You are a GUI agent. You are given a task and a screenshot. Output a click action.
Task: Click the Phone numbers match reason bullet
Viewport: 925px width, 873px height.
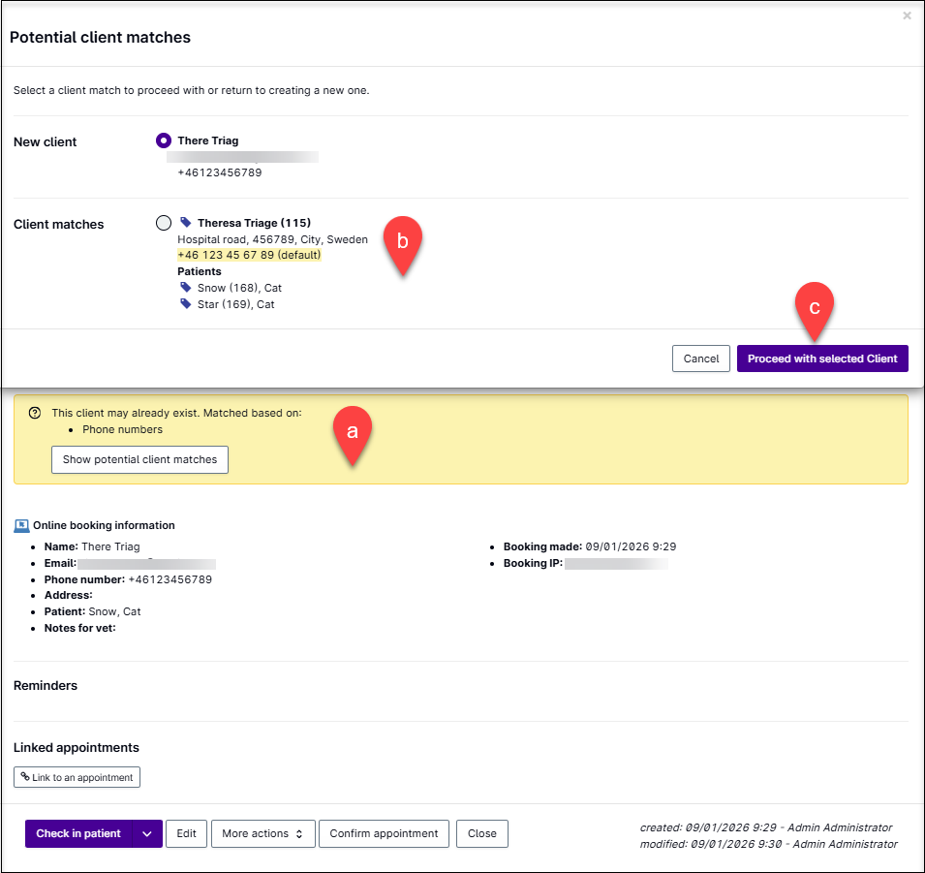(x=122, y=429)
